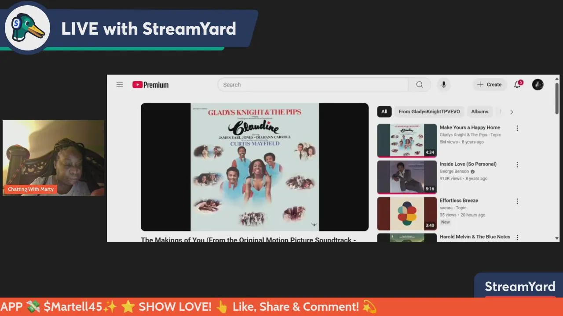Viewport: 563px width, 316px height.
Task: Select the Albums filter chip
Action: 479,111
